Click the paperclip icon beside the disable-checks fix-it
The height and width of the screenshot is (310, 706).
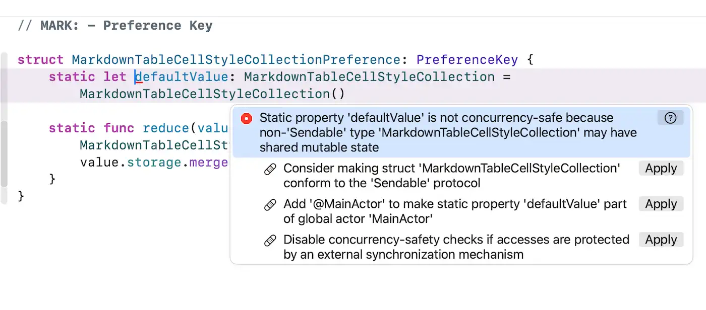270,240
